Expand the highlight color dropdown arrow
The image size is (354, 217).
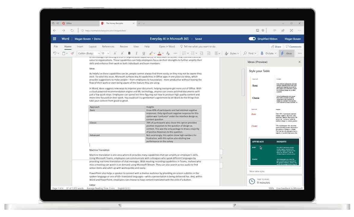(154, 53)
